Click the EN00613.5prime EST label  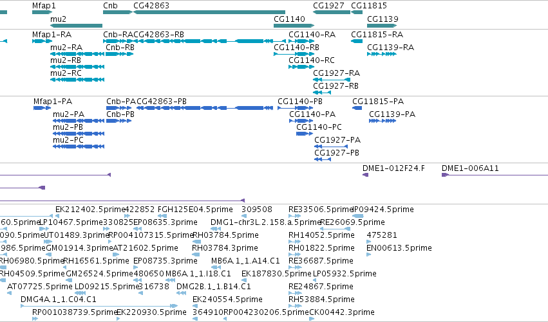399,248
